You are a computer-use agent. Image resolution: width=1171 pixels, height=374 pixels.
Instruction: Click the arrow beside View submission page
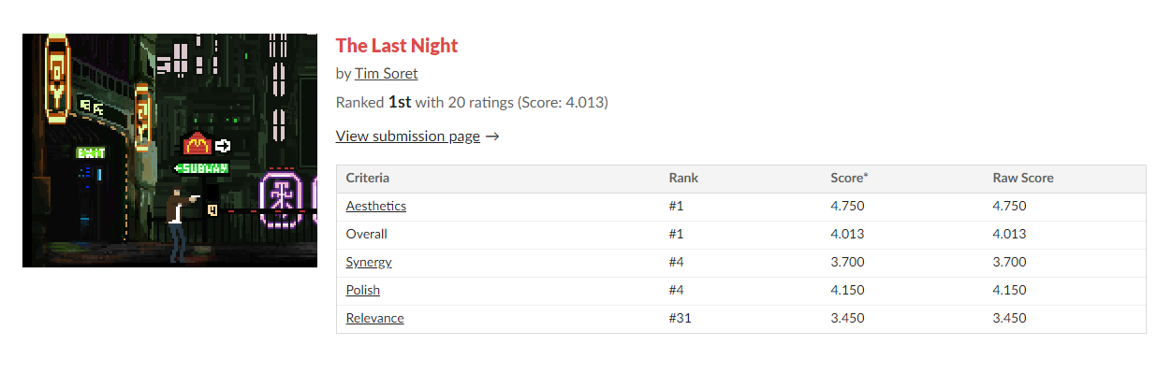(492, 136)
